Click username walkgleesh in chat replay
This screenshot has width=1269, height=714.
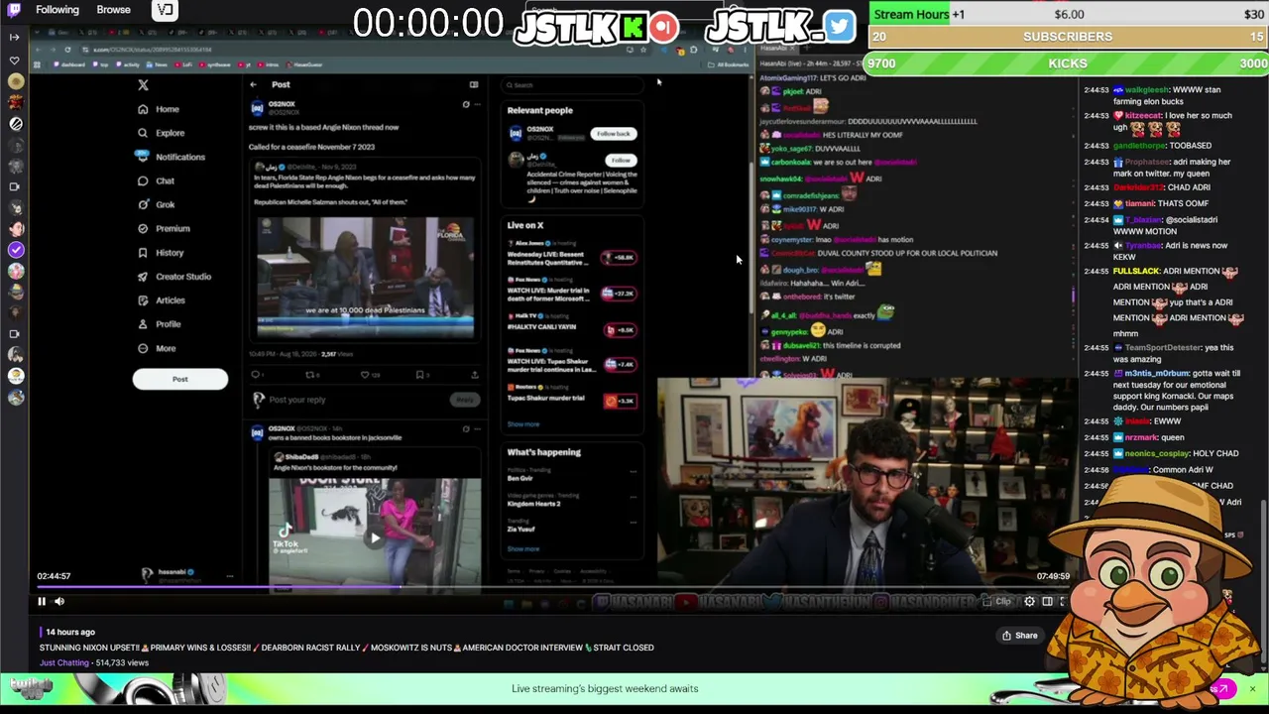1145,90
